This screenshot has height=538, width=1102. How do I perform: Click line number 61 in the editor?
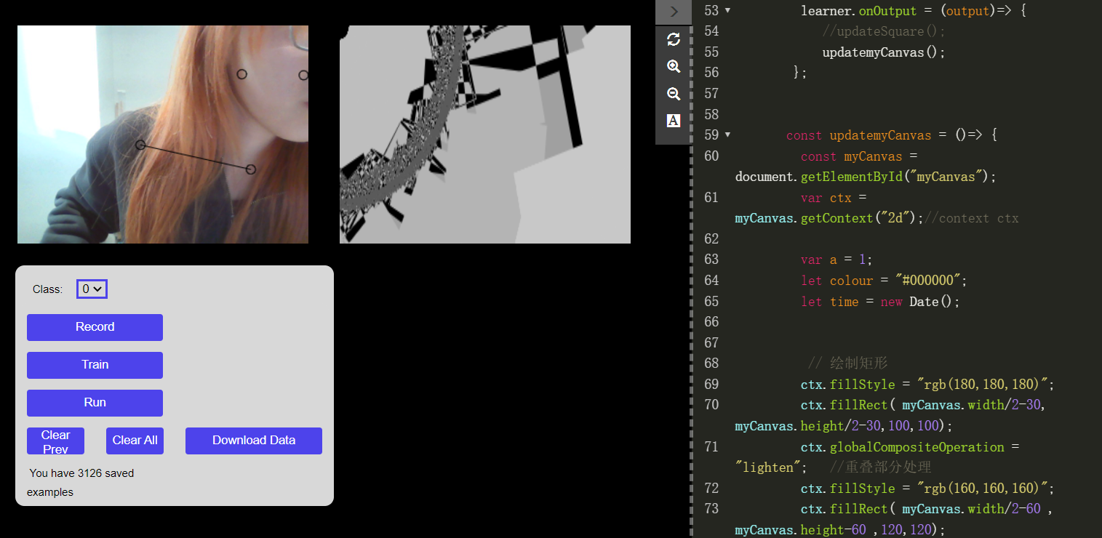[711, 197]
